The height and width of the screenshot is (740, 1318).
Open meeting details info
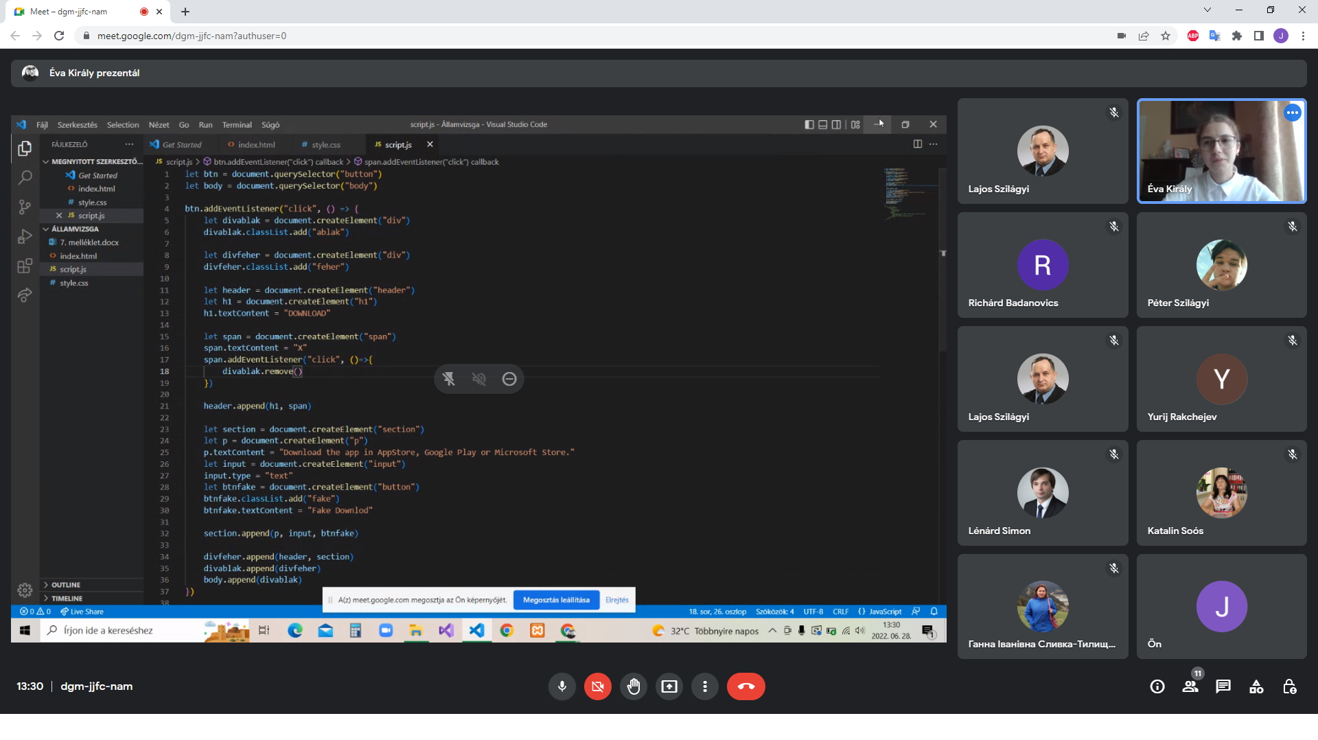click(1157, 686)
